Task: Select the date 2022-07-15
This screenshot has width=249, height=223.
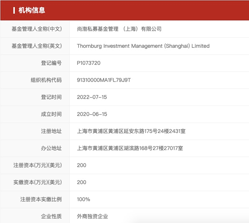Action: click(92, 97)
